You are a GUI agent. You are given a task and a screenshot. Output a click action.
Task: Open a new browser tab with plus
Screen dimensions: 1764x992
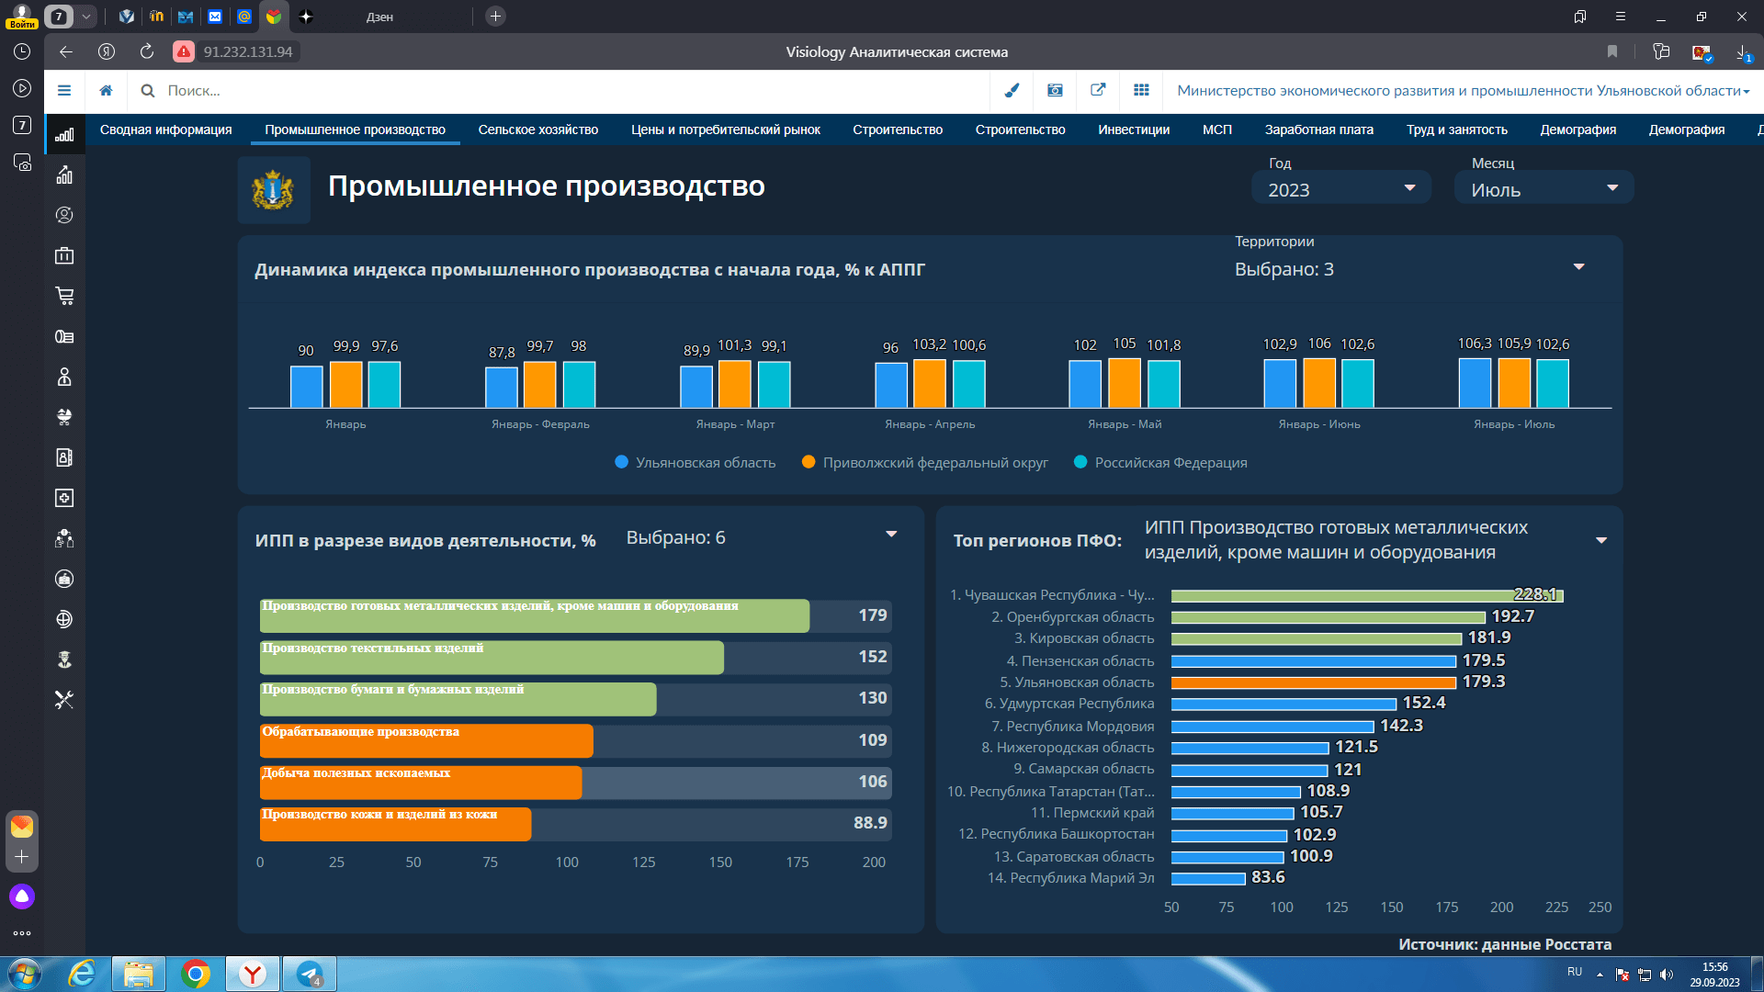(x=495, y=17)
